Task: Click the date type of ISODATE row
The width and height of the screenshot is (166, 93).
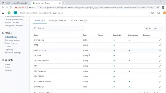Action: pos(85,87)
